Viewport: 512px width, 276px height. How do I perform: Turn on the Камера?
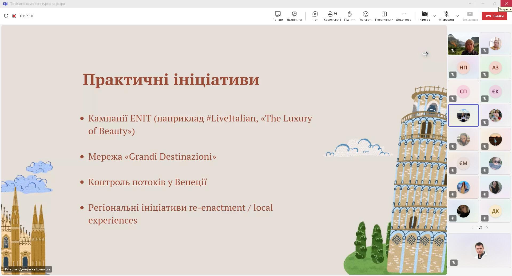tap(425, 16)
